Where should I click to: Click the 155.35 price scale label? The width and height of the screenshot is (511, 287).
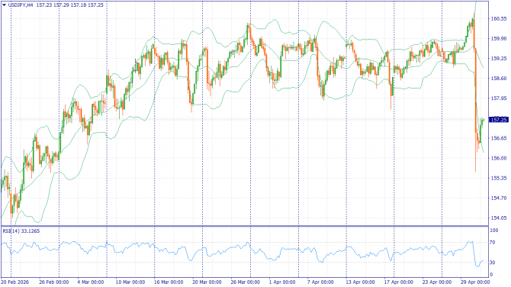(x=499, y=178)
